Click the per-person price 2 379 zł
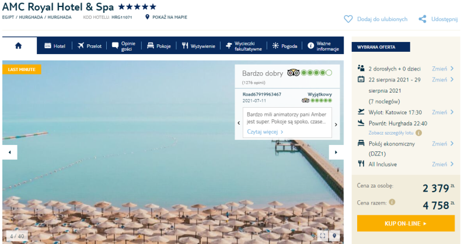The width and height of the screenshot is (461, 244). [x=438, y=188]
